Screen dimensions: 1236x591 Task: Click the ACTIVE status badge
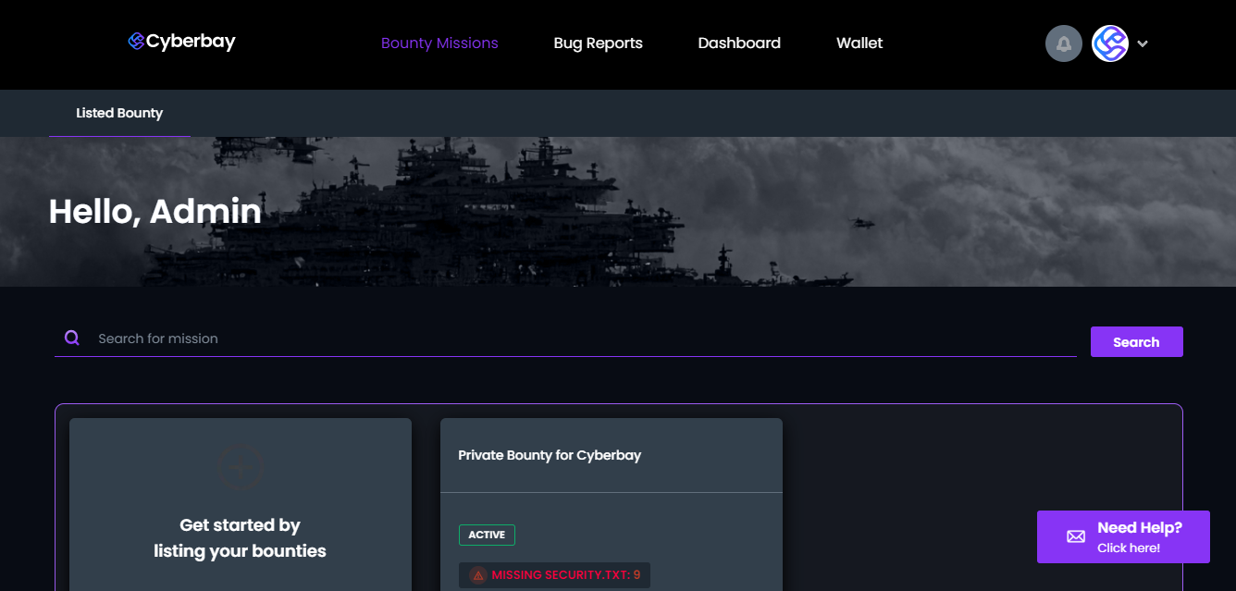(x=487, y=535)
